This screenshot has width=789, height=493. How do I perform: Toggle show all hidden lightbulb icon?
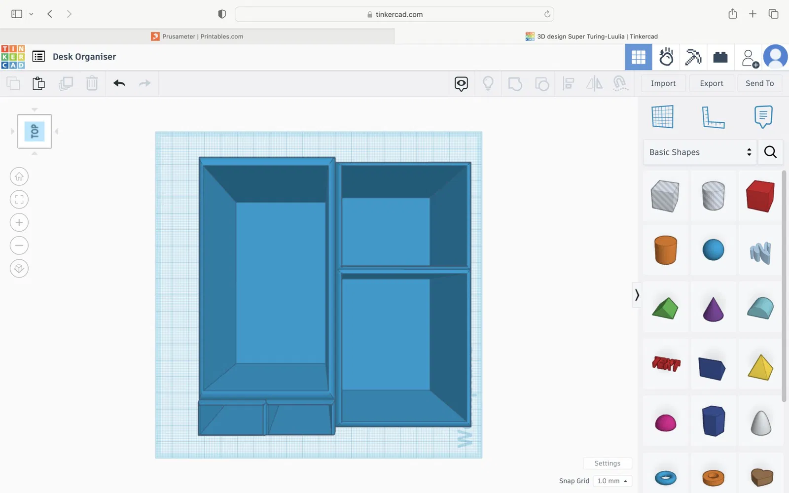[x=488, y=83]
